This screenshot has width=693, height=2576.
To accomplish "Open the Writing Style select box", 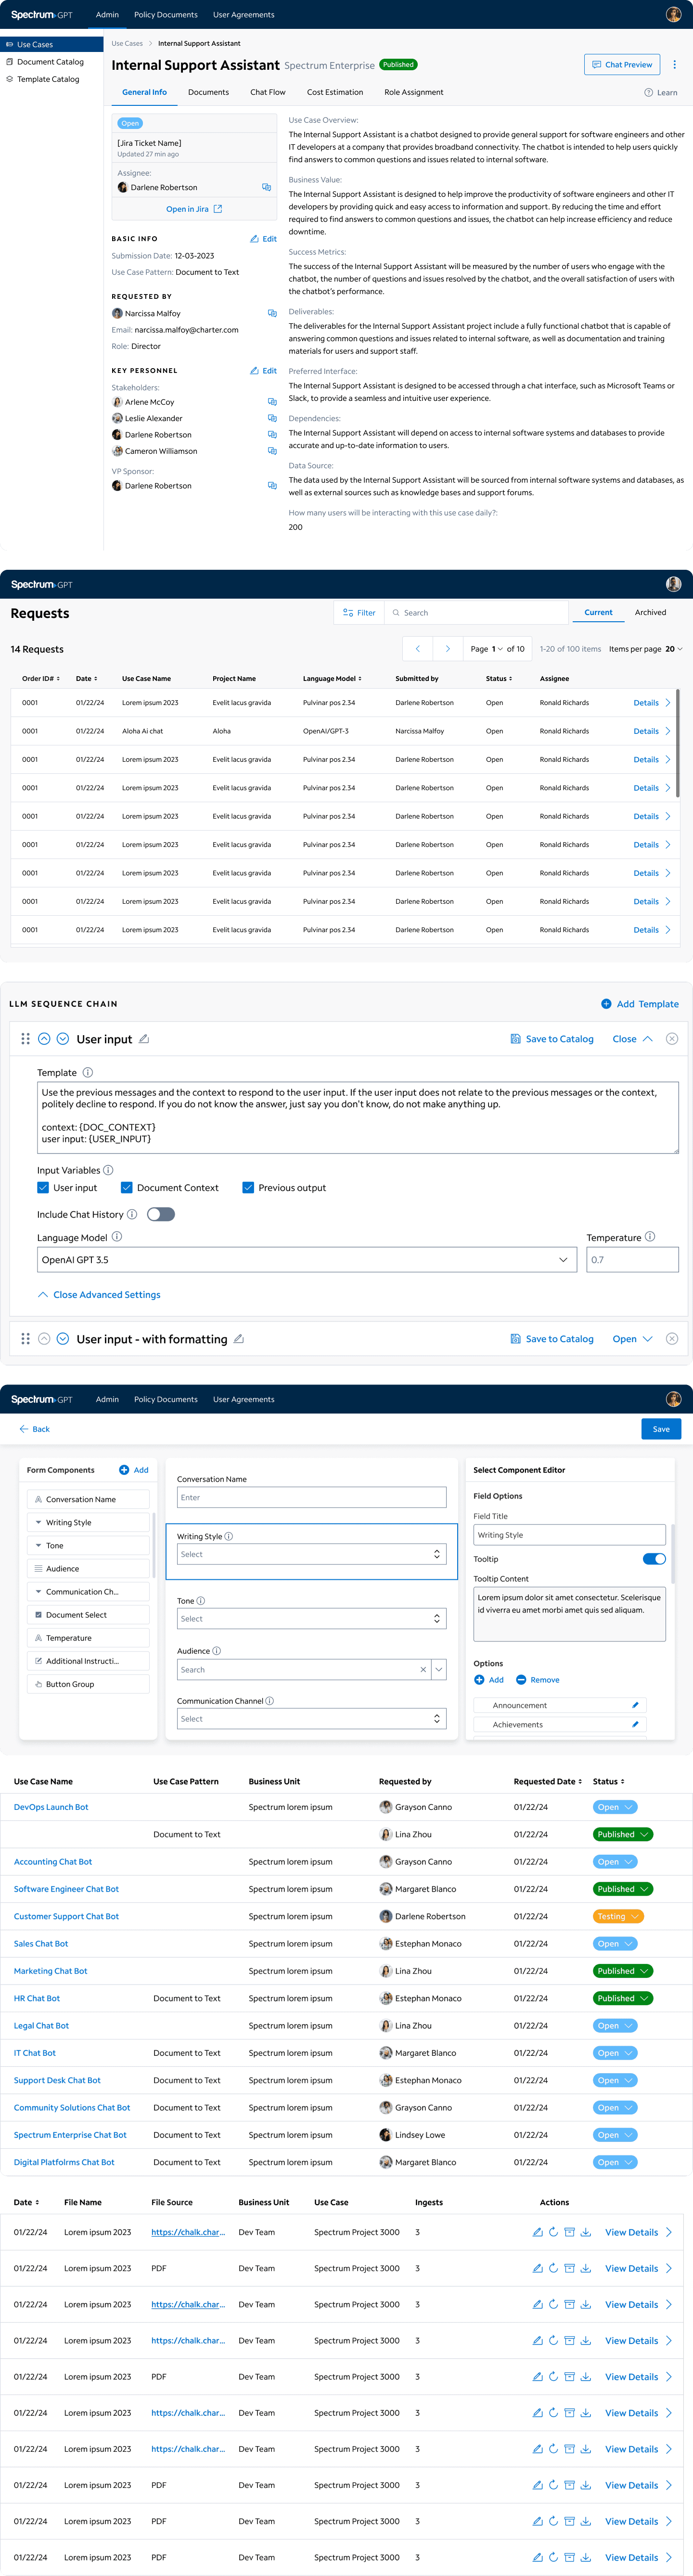I will click(x=312, y=1555).
